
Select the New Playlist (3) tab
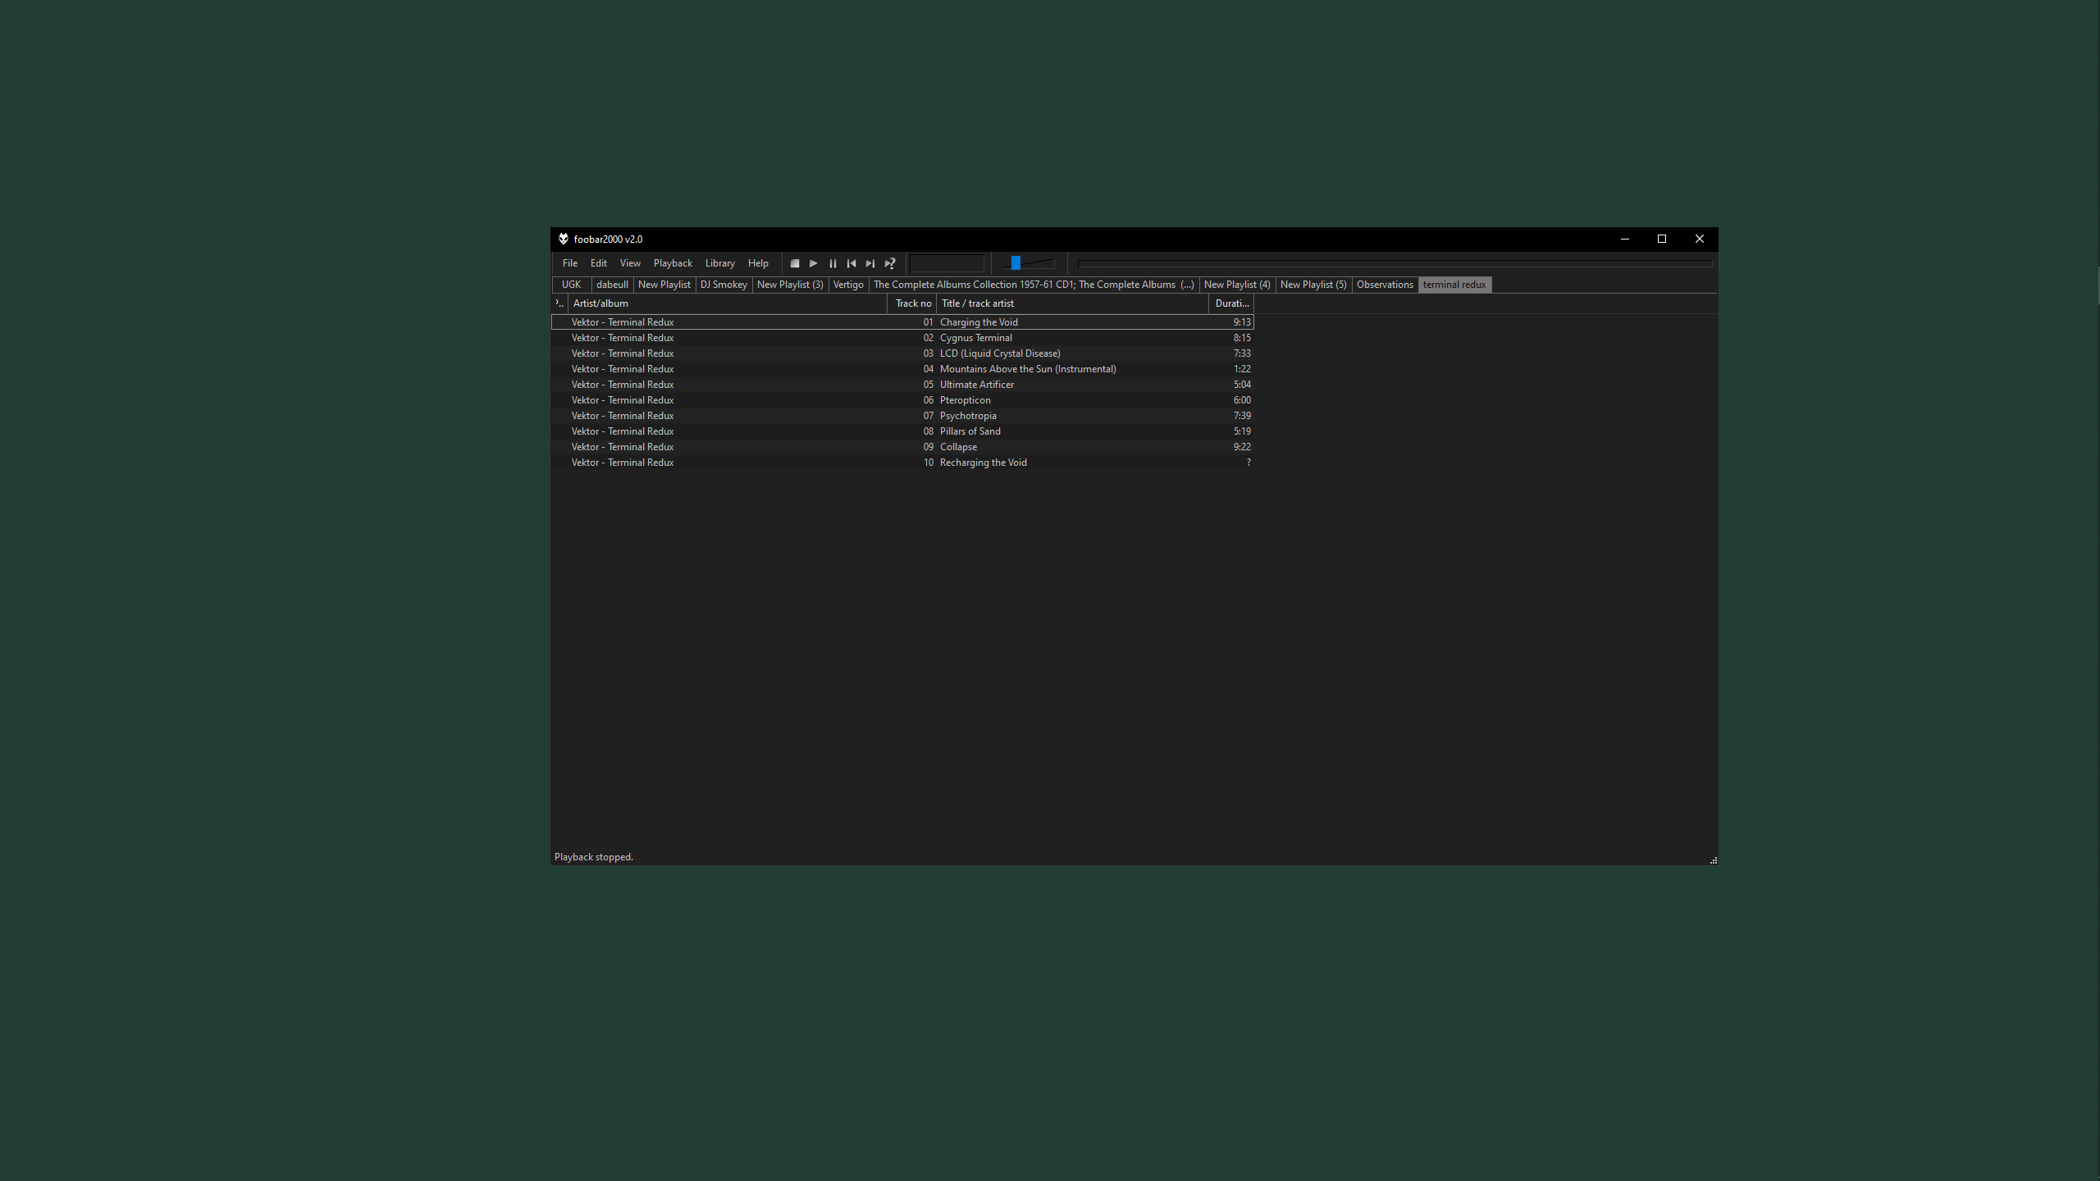pyautogui.click(x=790, y=285)
